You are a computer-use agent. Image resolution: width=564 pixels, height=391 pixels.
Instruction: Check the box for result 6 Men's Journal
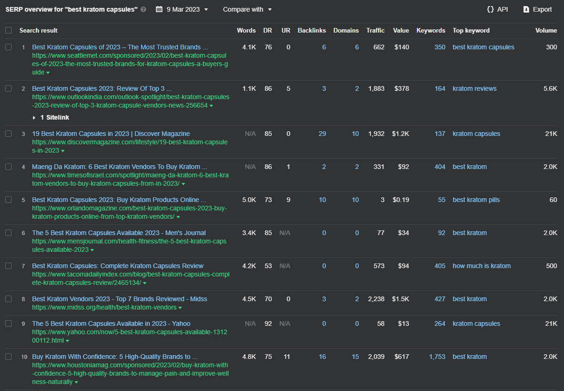point(8,233)
